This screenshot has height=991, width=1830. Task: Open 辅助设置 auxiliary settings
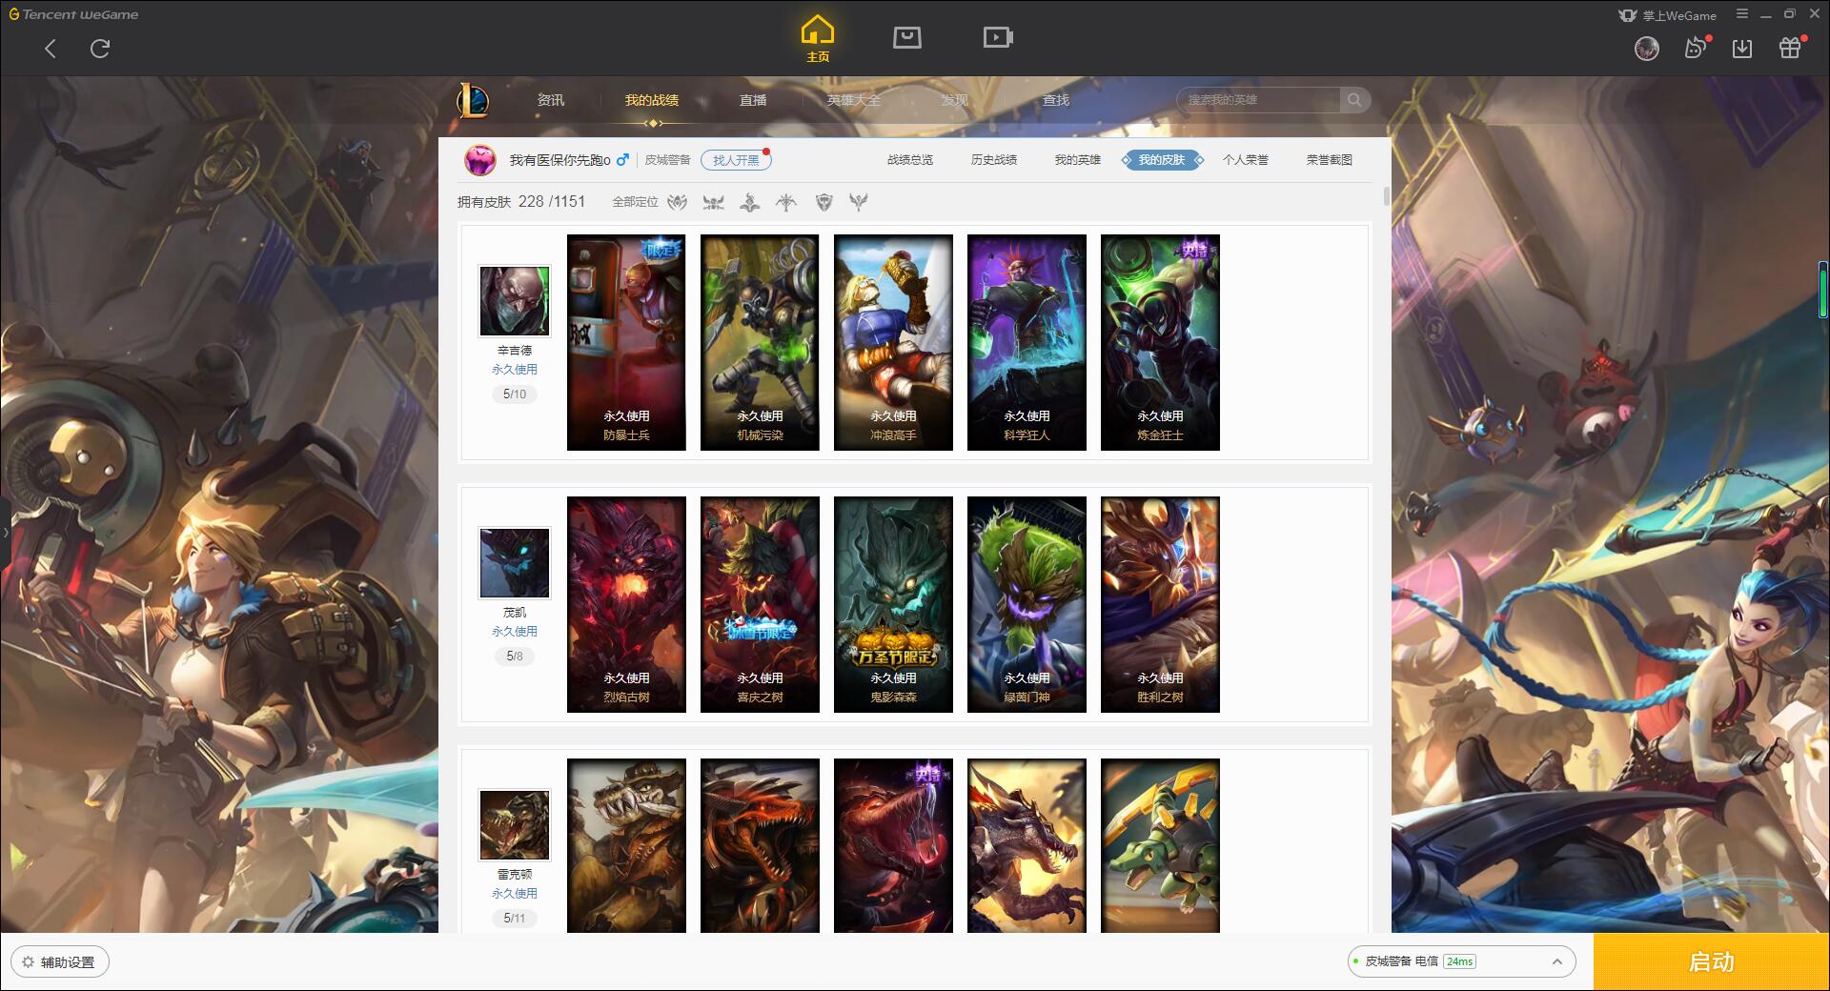point(60,962)
